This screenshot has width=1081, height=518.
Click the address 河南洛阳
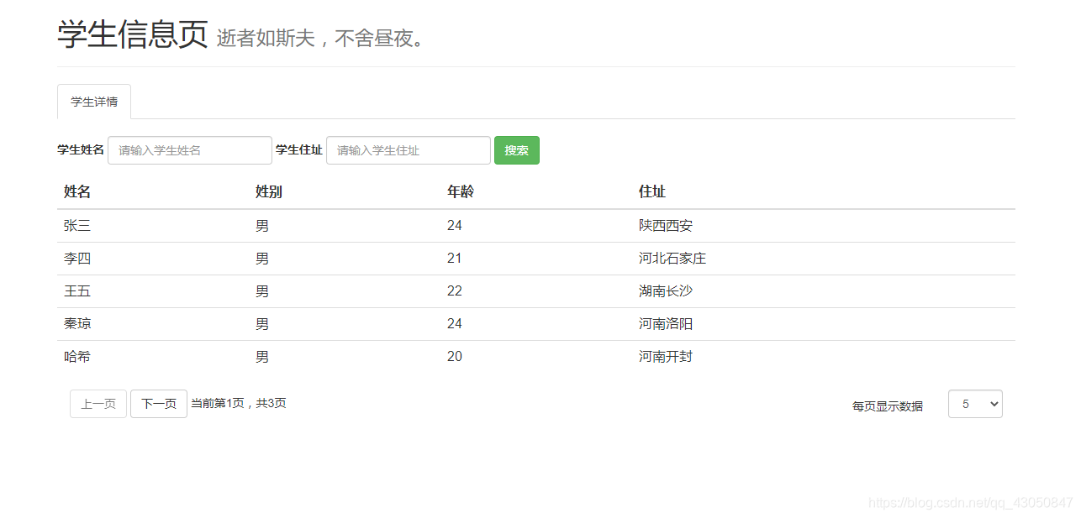click(666, 324)
